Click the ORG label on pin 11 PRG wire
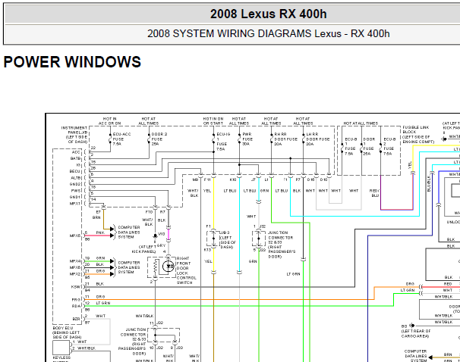460x362 pixels. tap(100, 297)
